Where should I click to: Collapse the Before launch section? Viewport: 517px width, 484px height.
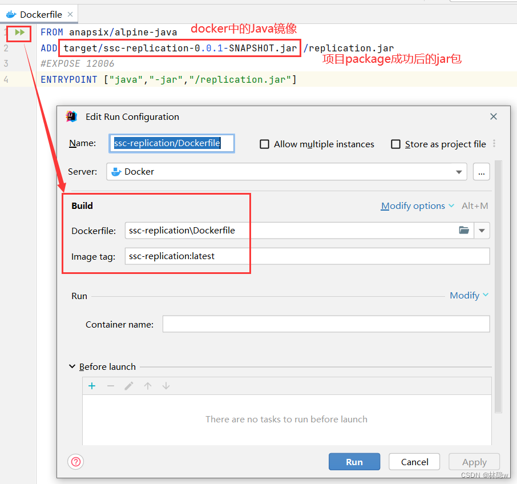coord(72,366)
